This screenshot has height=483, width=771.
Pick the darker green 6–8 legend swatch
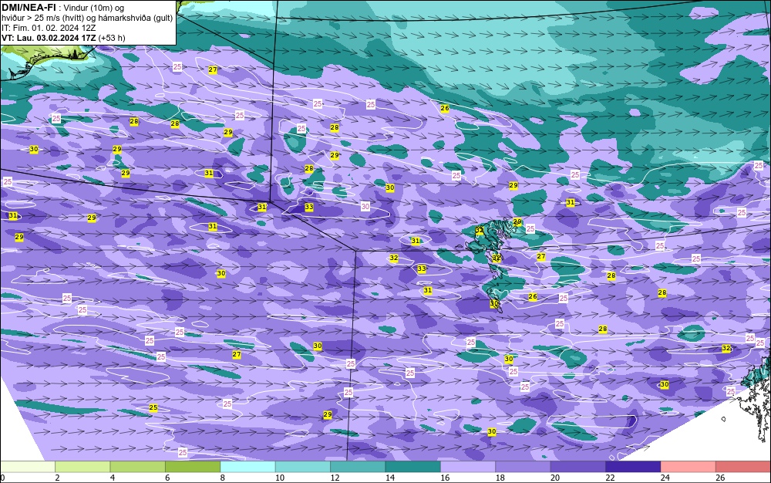point(193,467)
